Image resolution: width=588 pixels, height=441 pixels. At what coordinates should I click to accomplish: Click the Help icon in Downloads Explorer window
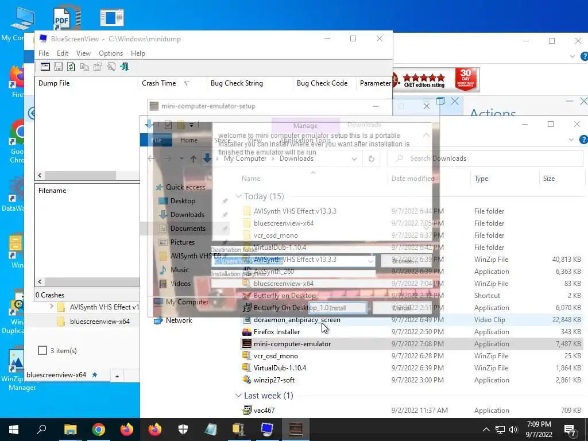point(583,140)
